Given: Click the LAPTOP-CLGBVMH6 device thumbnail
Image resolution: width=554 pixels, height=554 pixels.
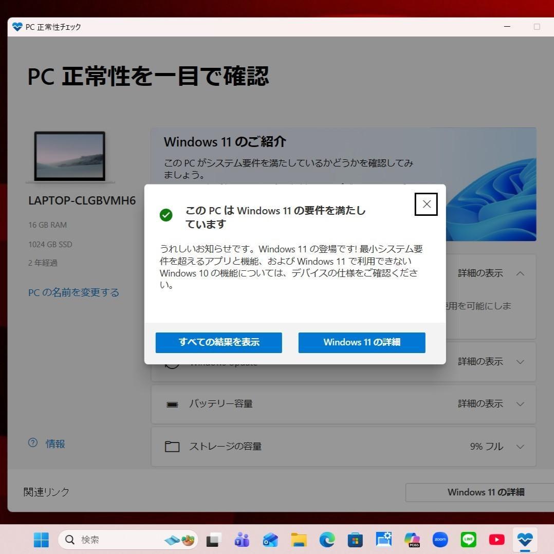Looking at the screenshot, I should pyautogui.click(x=70, y=156).
